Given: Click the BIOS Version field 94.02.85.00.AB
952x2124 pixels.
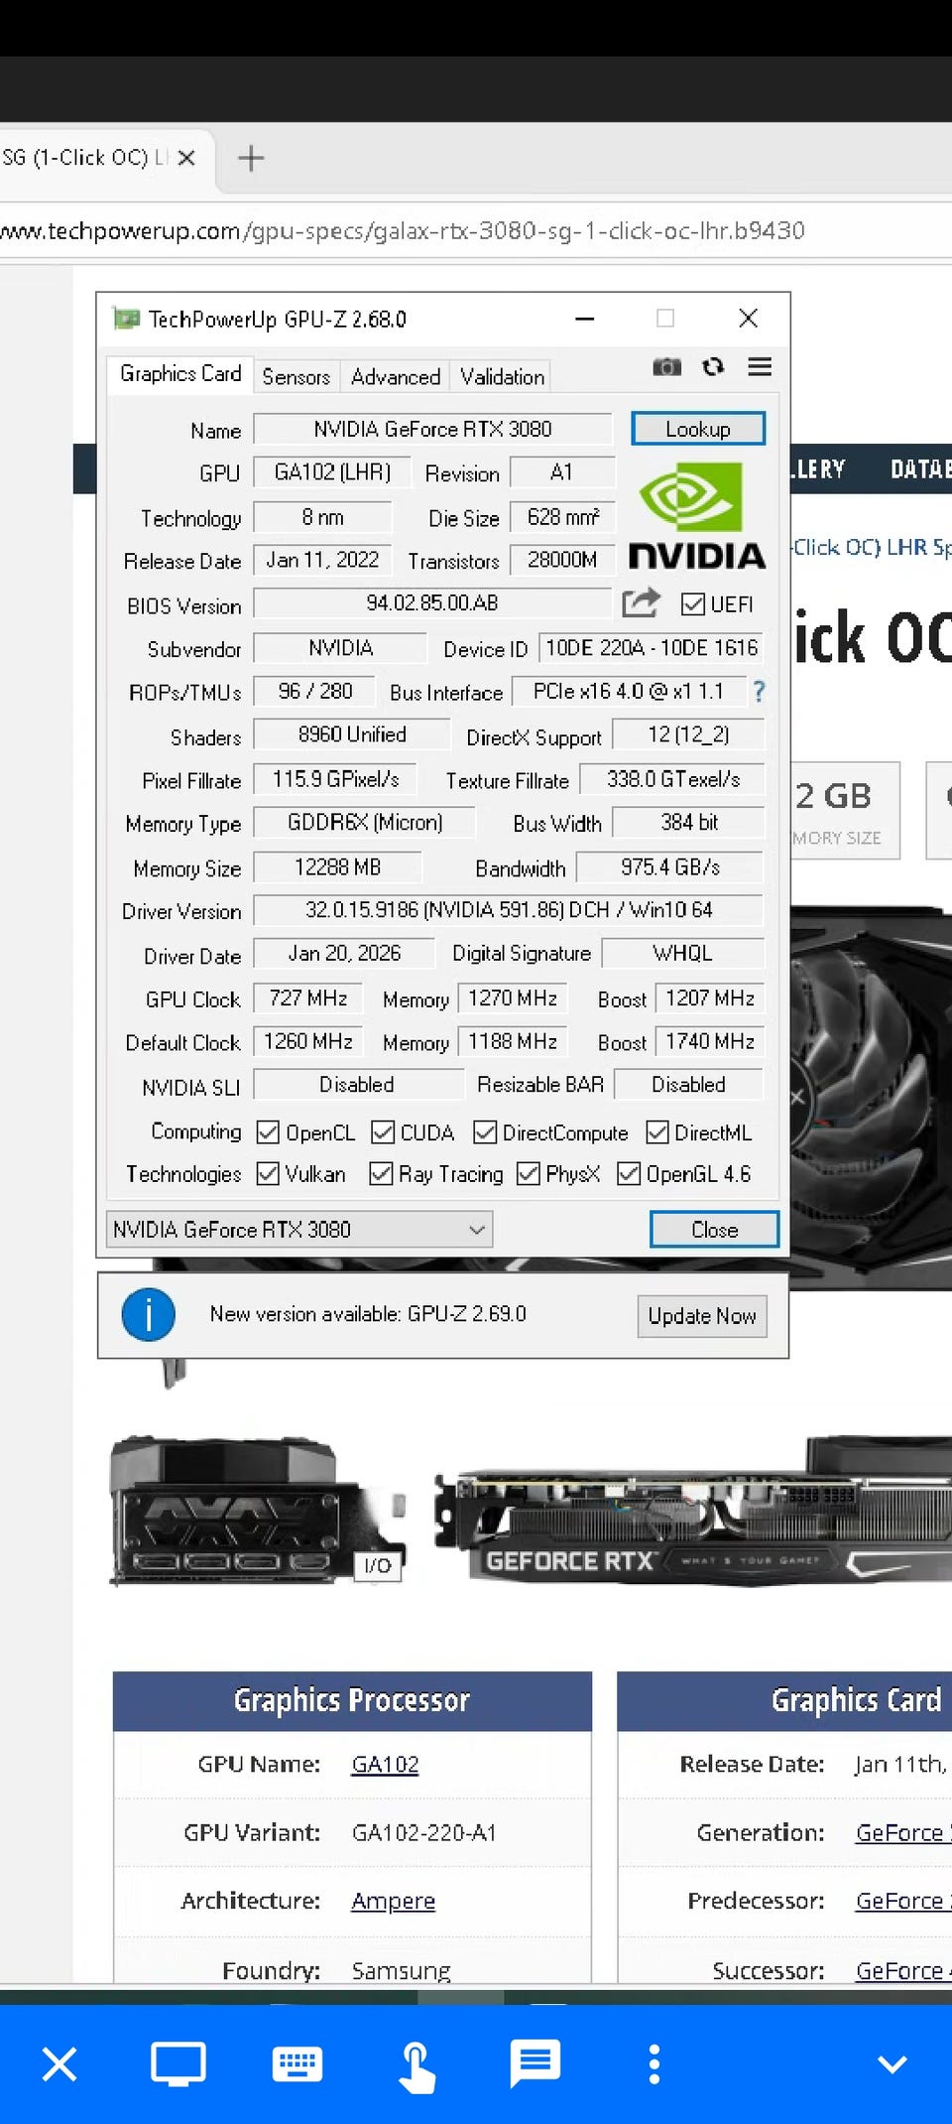Looking at the screenshot, I should 432,603.
